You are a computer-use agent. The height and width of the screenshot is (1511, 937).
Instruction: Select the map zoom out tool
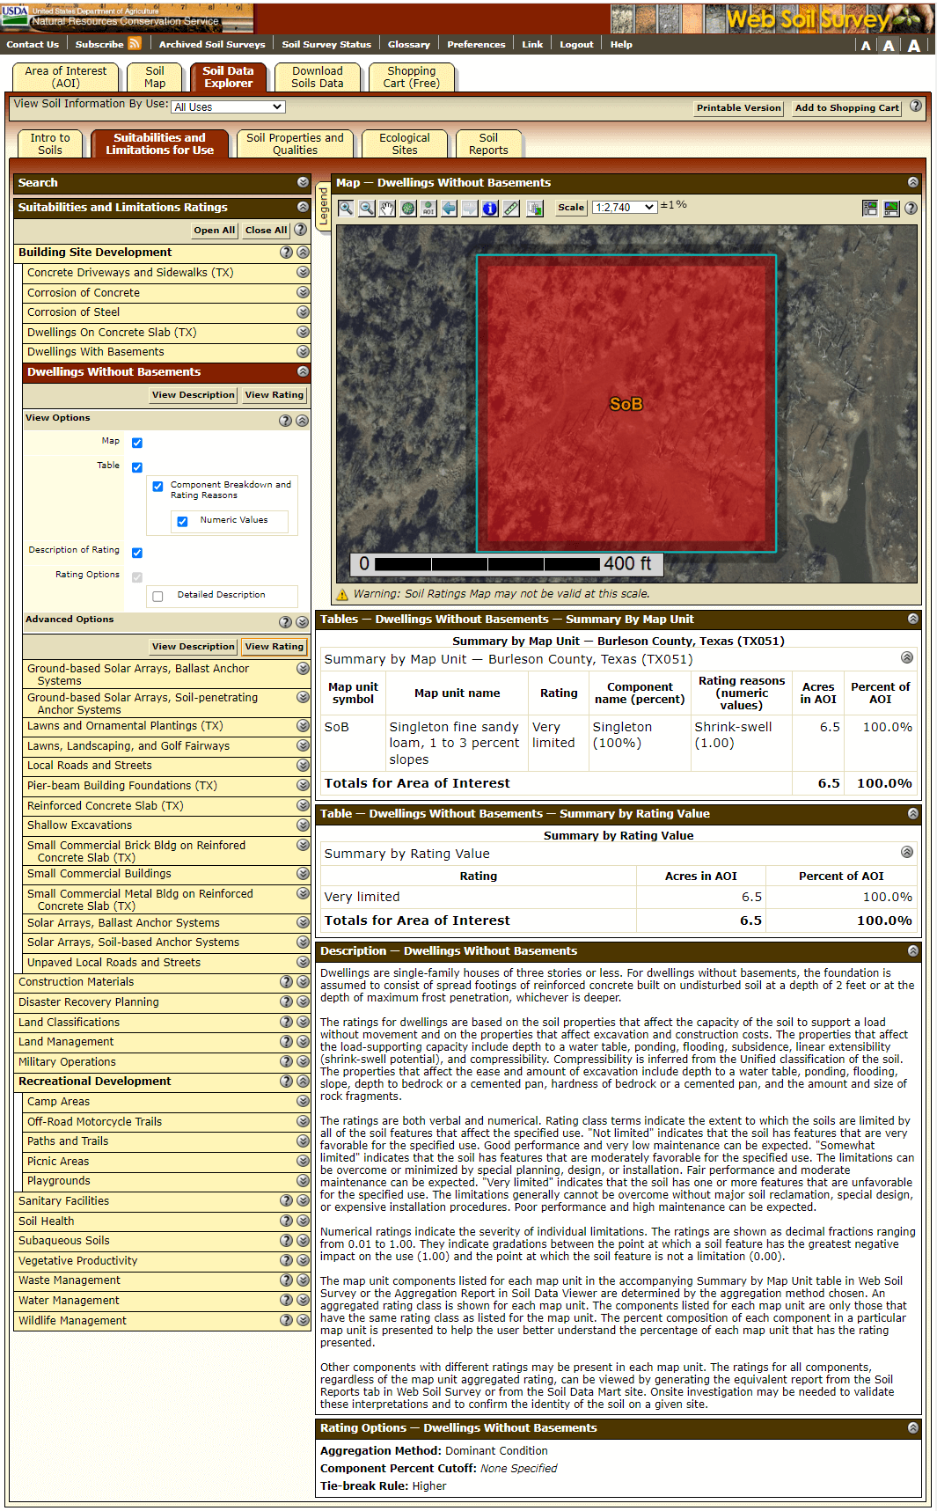(x=367, y=209)
